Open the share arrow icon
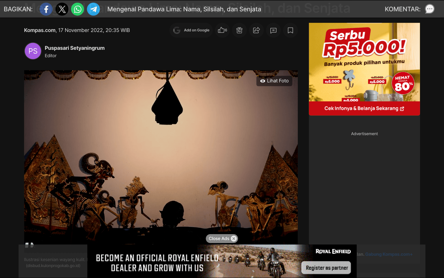 coord(256,30)
